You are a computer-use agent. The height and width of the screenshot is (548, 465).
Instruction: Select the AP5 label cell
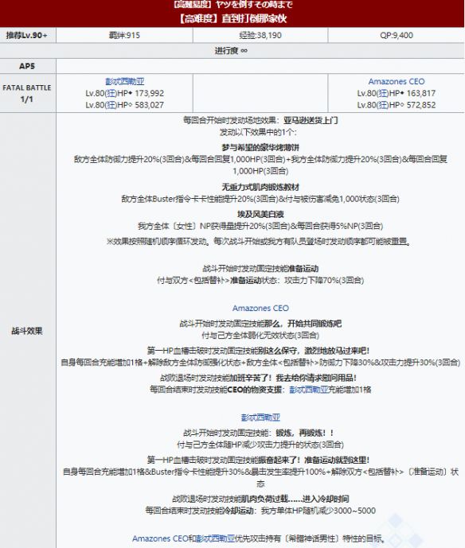[28, 66]
